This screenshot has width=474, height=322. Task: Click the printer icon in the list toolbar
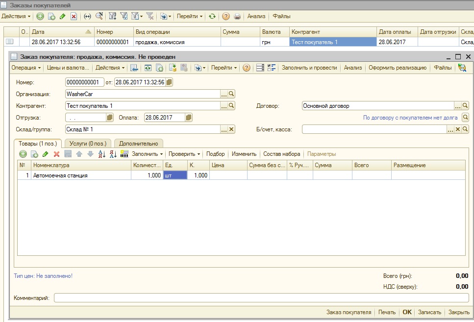click(237, 16)
